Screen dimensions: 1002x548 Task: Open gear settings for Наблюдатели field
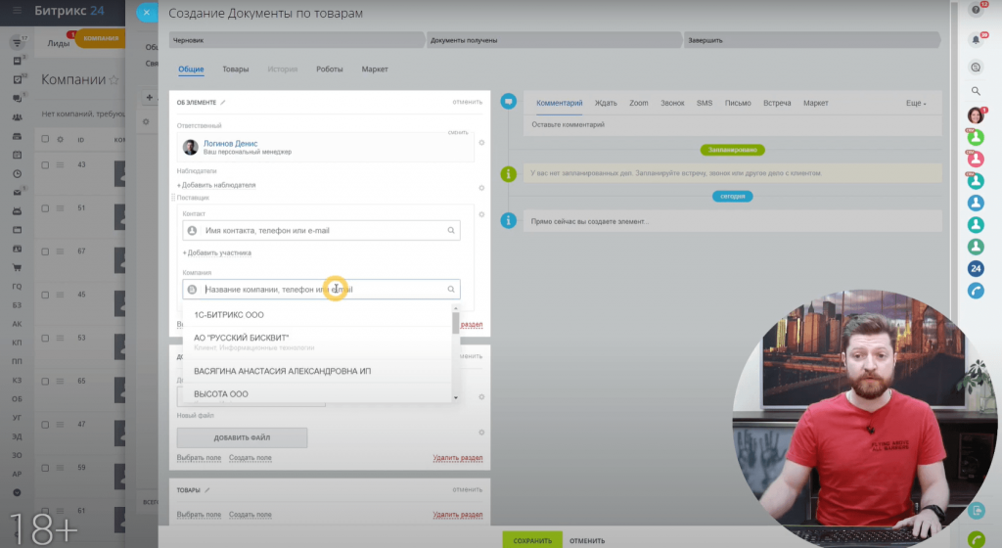pos(481,188)
